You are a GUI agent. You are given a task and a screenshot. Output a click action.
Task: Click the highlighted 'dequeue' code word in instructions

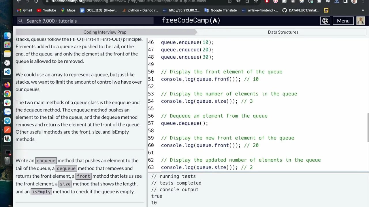pos(66,168)
